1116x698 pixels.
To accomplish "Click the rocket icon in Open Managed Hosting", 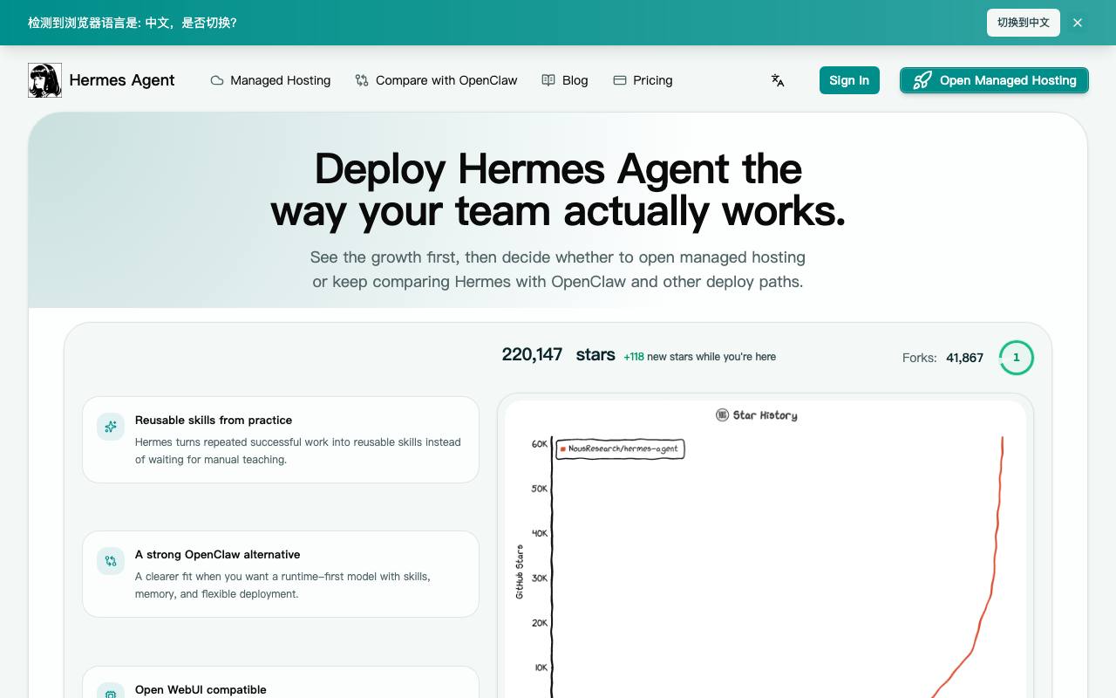I will pos(922,80).
